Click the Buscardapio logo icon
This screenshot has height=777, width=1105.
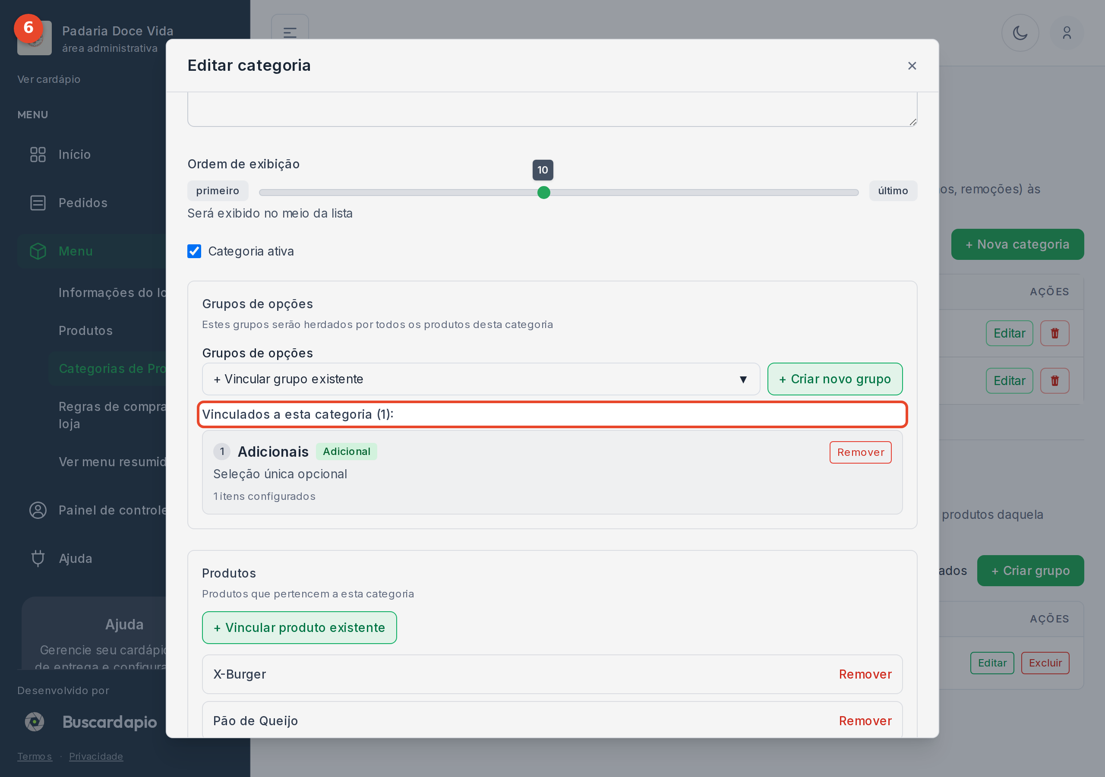pos(35,722)
